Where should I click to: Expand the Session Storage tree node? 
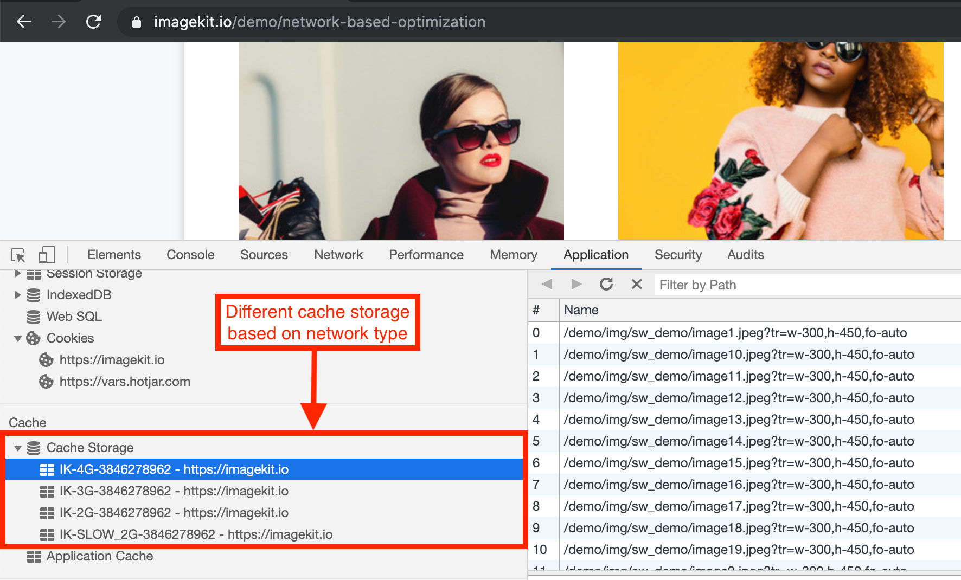[x=17, y=273]
